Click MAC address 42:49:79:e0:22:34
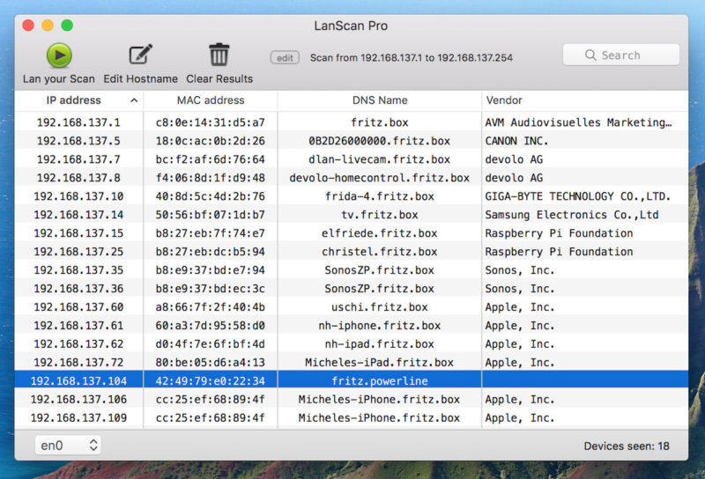Viewport: 705px width, 479px height. click(x=211, y=381)
